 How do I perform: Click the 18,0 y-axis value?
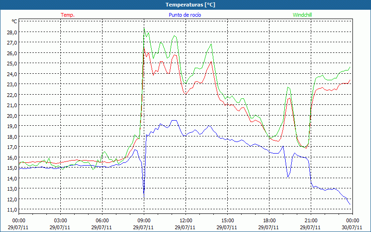point(12,136)
